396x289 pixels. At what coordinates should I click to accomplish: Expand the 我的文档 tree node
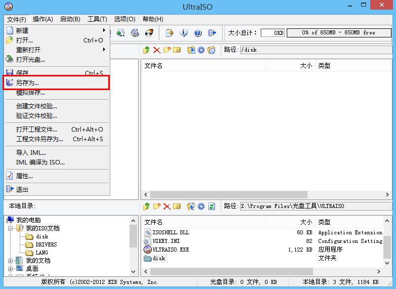pos(10,261)
